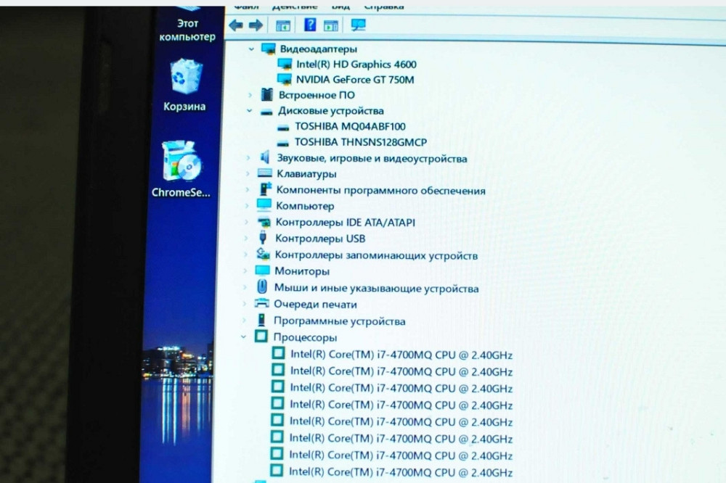Select the TOSHIBA MQ04ABF100 disk
726x483 pixels.
[x=349, y=126]
